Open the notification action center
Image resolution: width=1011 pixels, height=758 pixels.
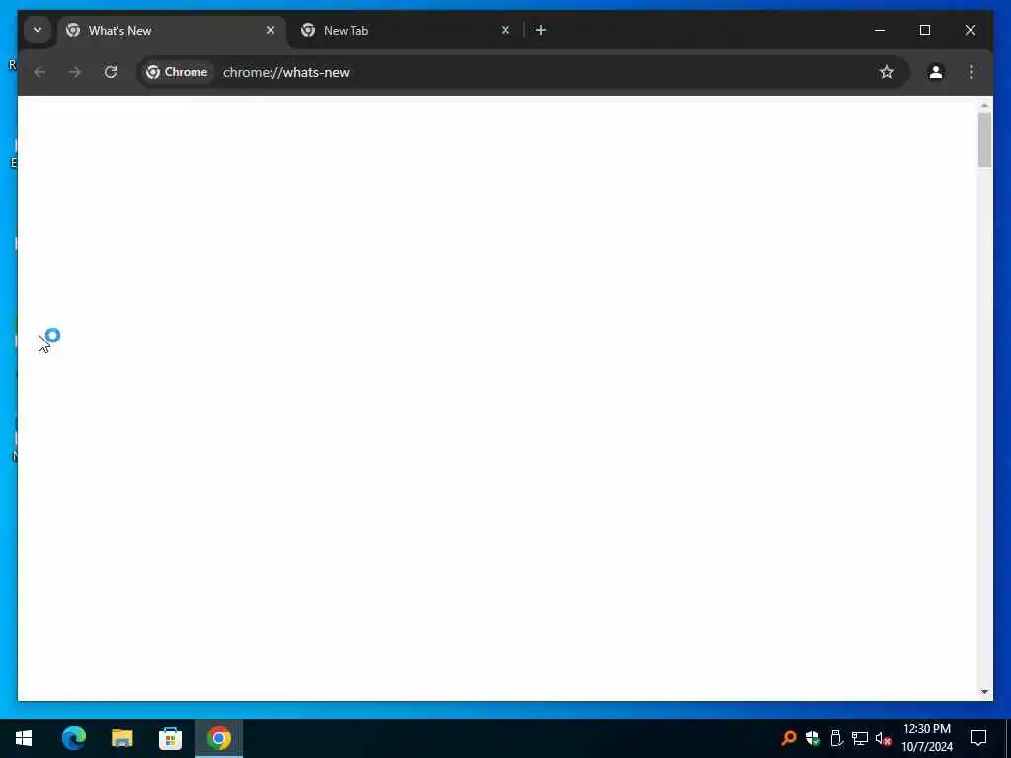click(x=978, y=738)
